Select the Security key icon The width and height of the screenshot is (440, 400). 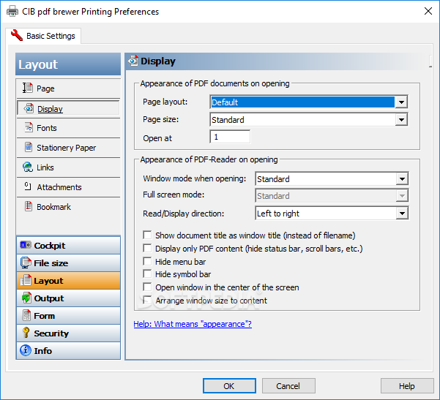click(x=26, y=333)
